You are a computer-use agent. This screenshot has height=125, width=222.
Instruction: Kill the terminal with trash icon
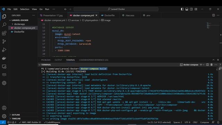tap(212, 65)
